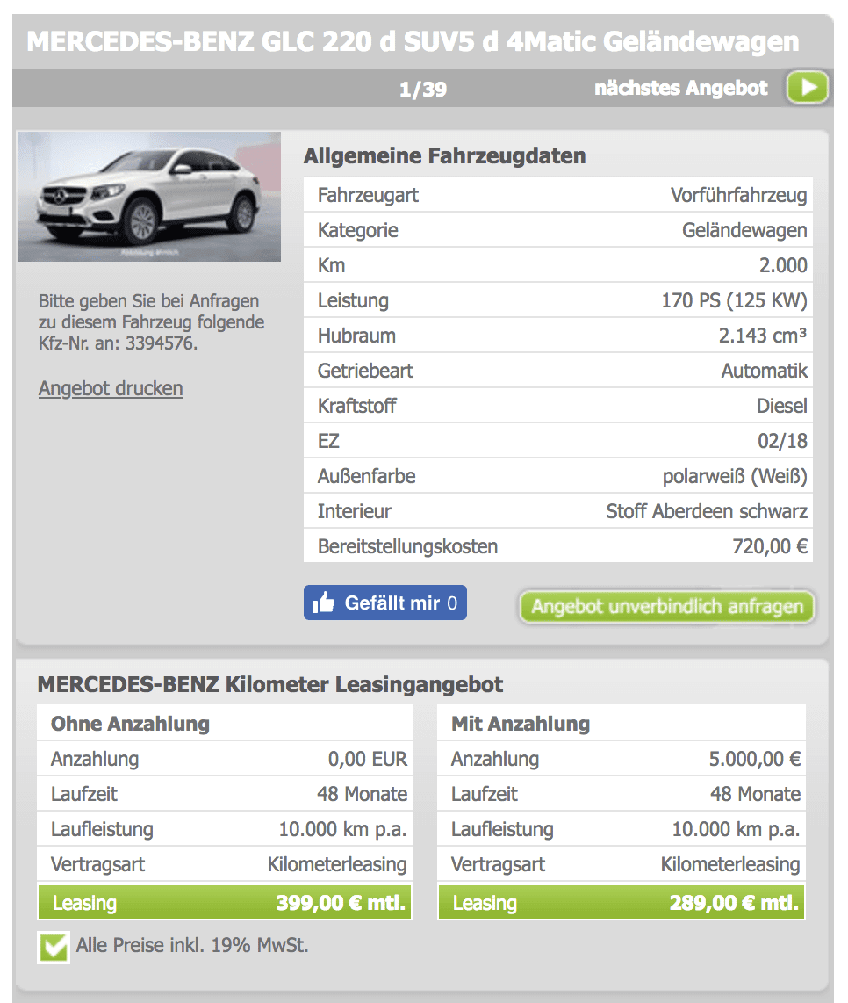Screen dimensions: 848x1003
Task: Click the 'Gefällt mir' like button
Action: tap(385, 603)
